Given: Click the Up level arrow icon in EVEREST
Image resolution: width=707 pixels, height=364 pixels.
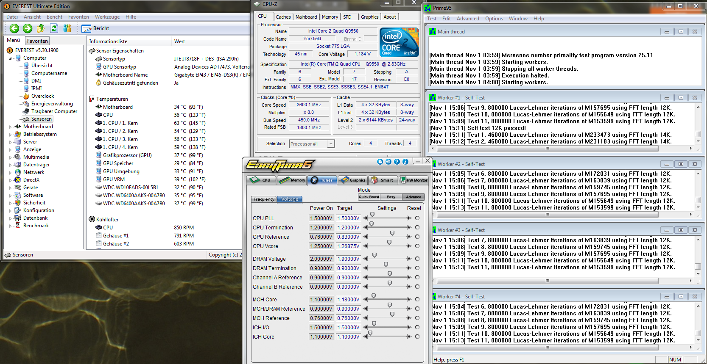Looking at the screenshot, I should click(x=41, y=28).
